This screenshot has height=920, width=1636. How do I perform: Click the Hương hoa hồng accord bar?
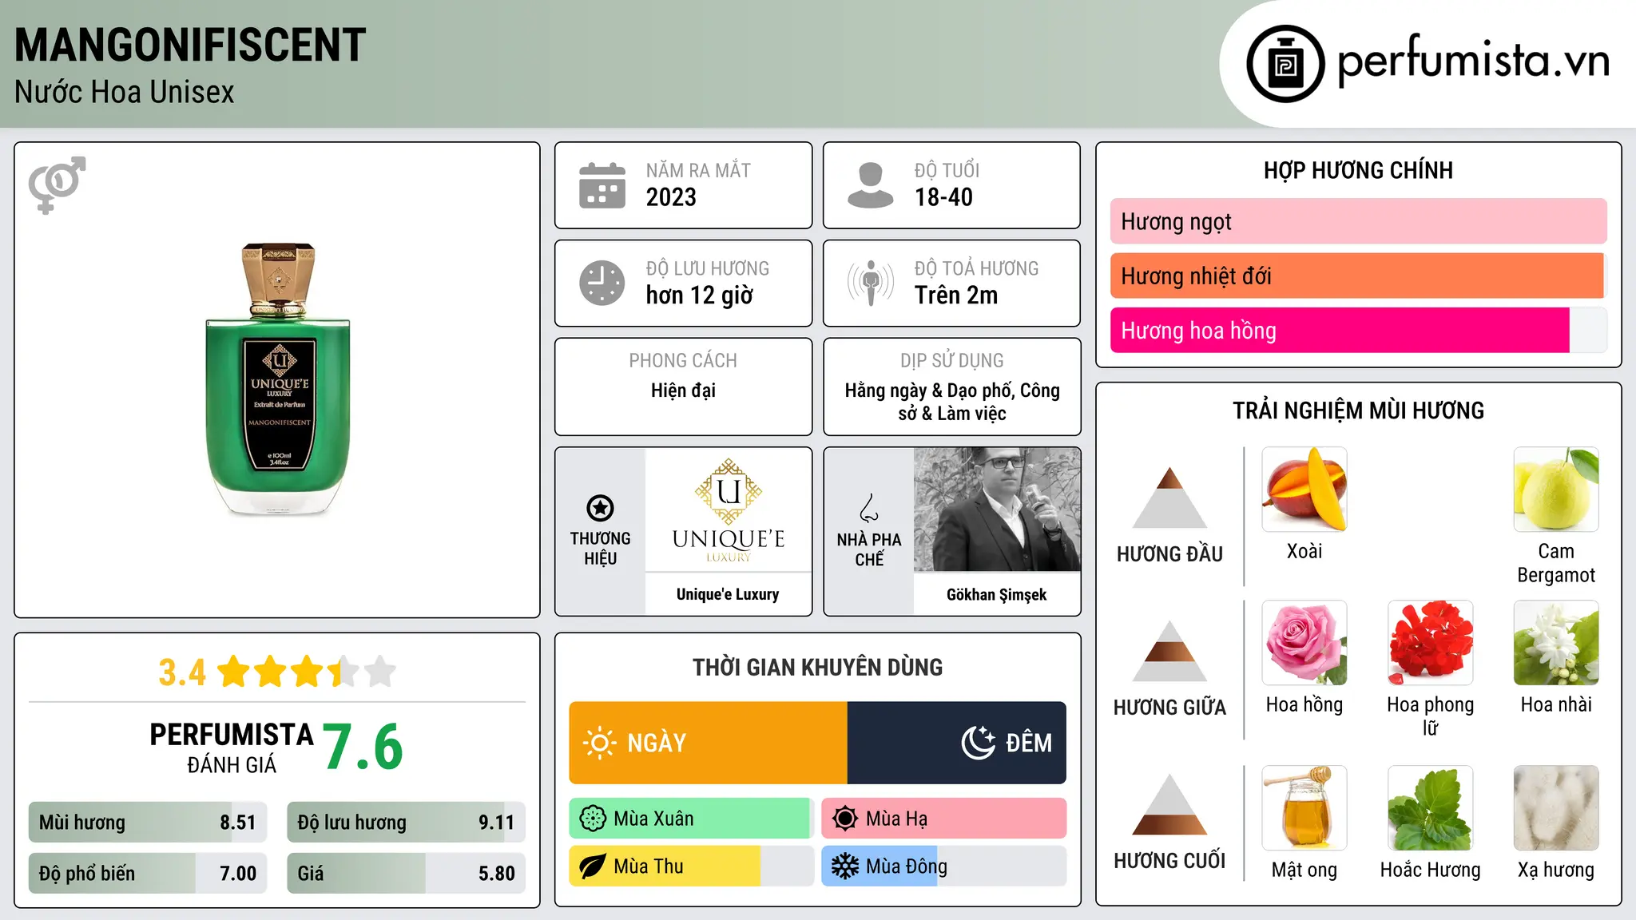coord(1358,330)
